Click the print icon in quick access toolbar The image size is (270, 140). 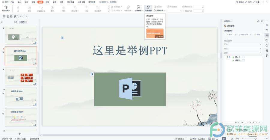11,16
